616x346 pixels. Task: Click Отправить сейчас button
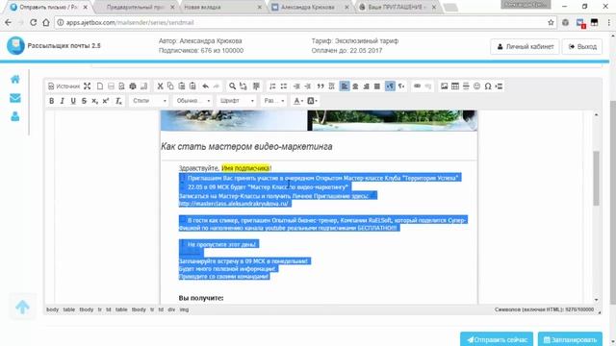497,339
